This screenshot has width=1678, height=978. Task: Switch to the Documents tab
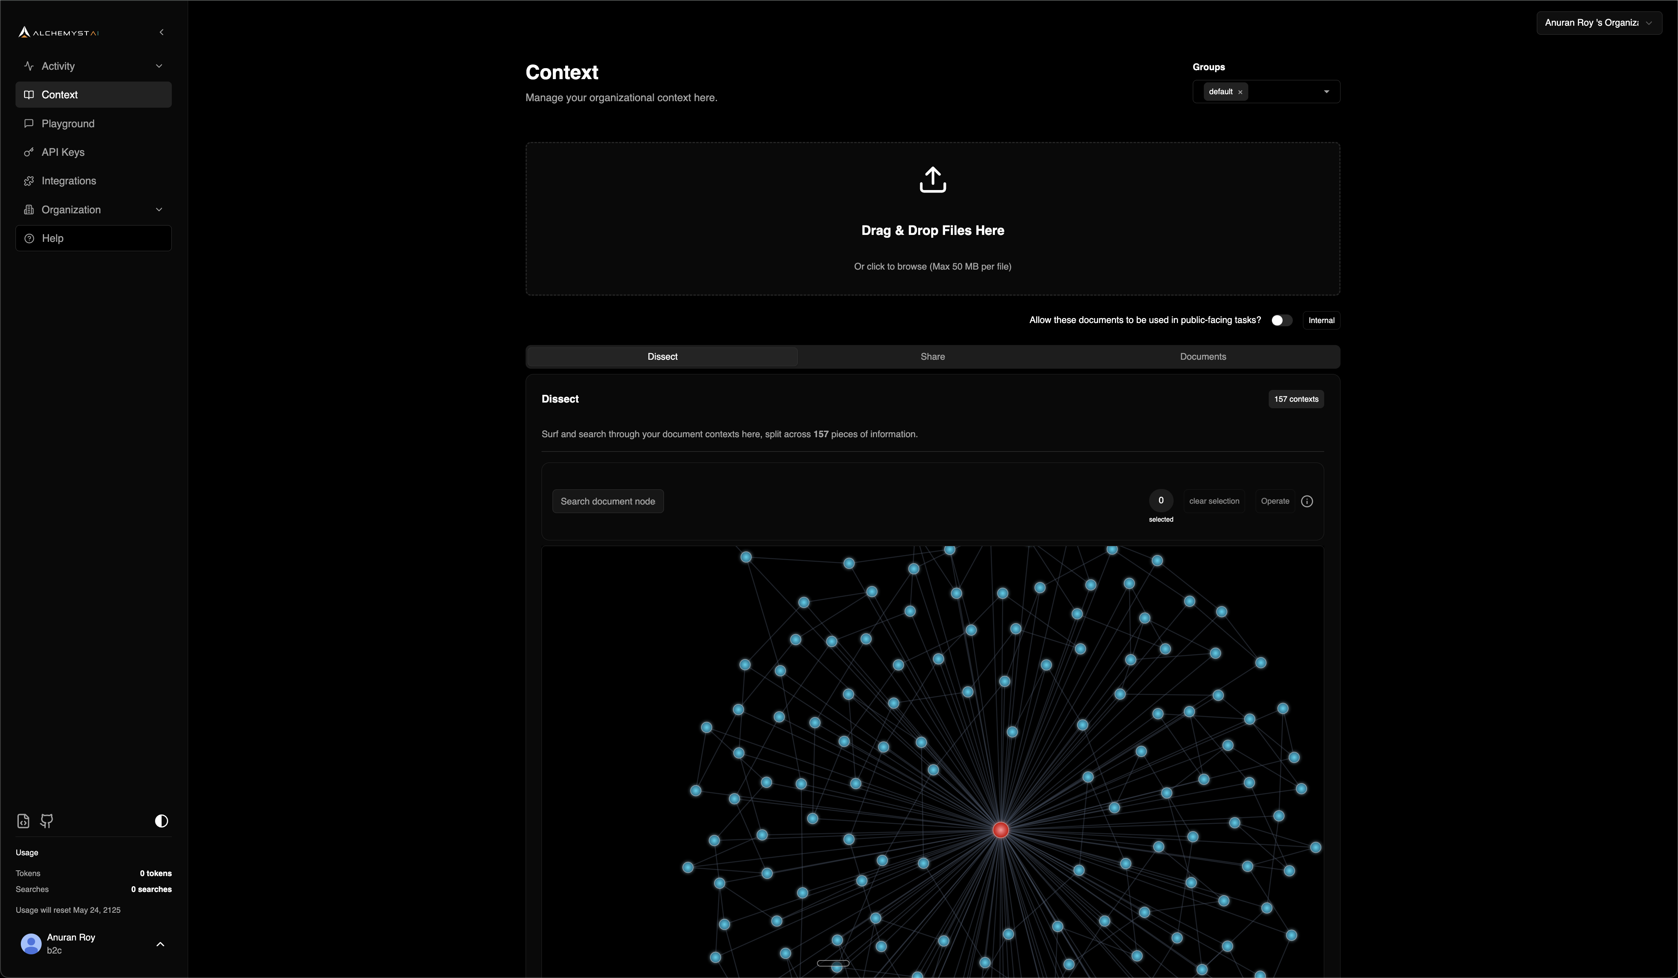1203,356
